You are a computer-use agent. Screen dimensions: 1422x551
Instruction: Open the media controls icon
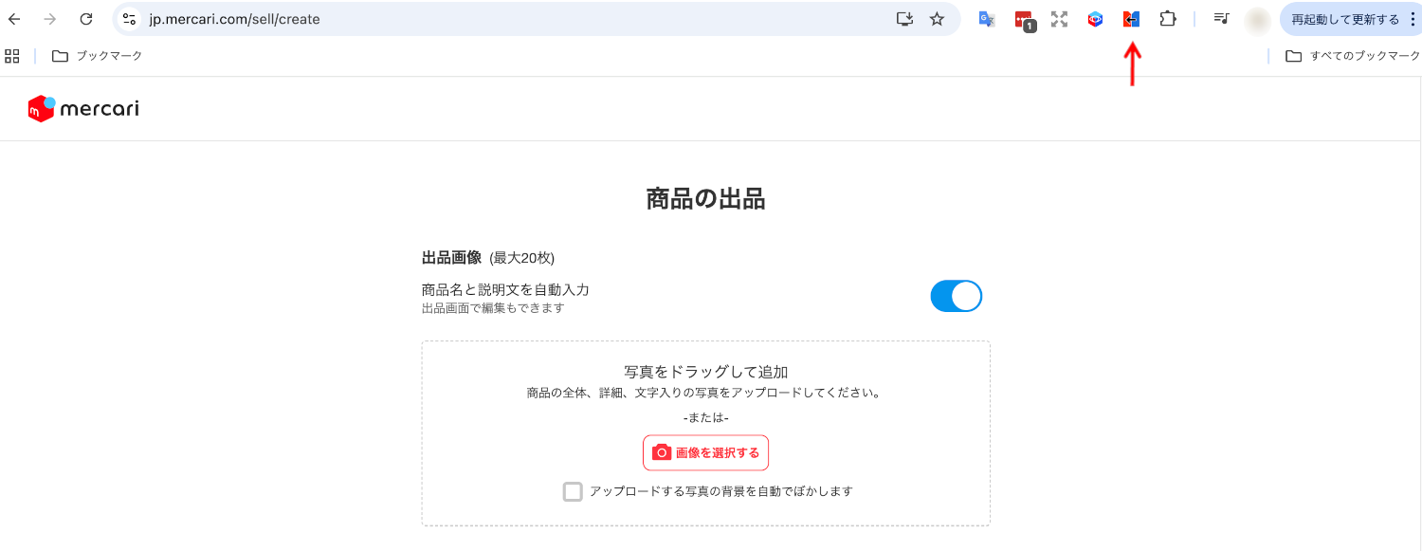click(1221, 19)
